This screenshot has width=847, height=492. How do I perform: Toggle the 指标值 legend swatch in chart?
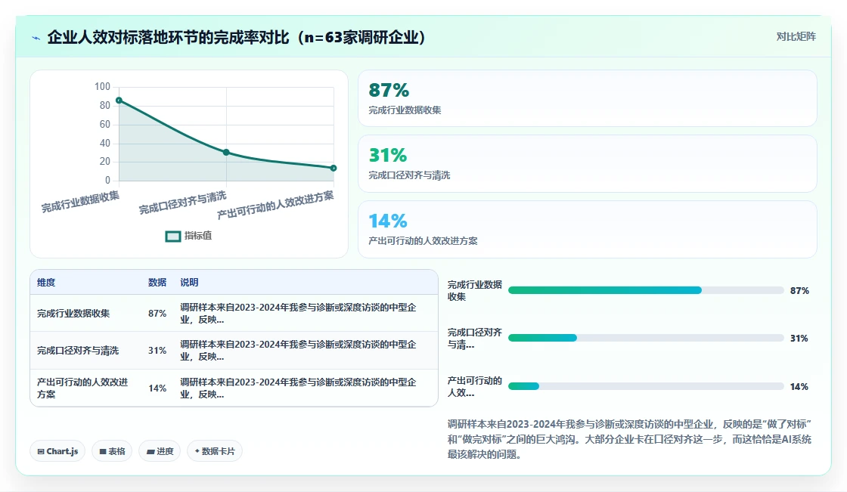point(173,237)
